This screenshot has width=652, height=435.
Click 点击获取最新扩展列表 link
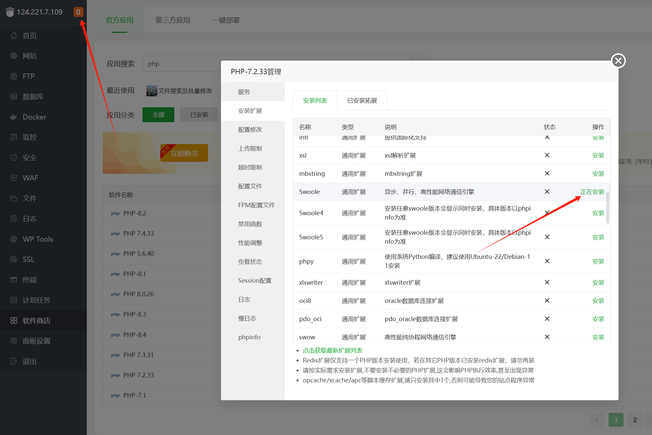tap(332, 350)
